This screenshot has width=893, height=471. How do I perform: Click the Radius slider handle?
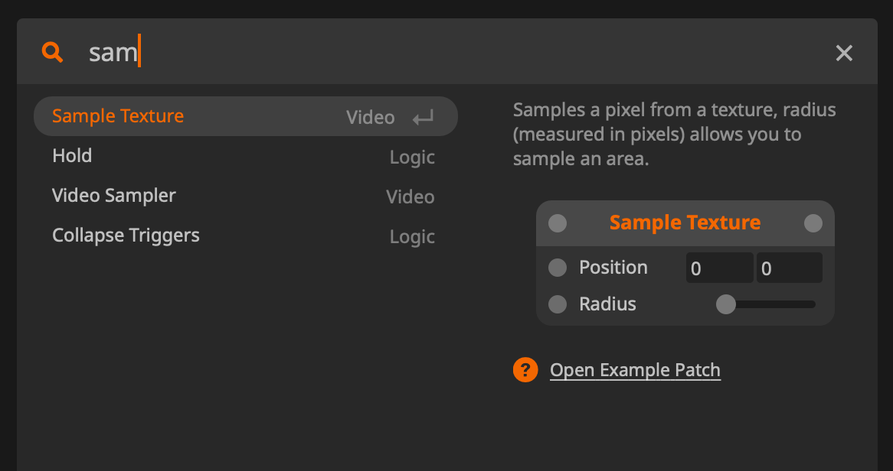725,304
